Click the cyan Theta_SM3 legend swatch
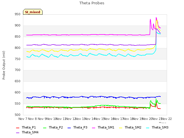This screenshot has width=184, height=138. coord(147,128)
